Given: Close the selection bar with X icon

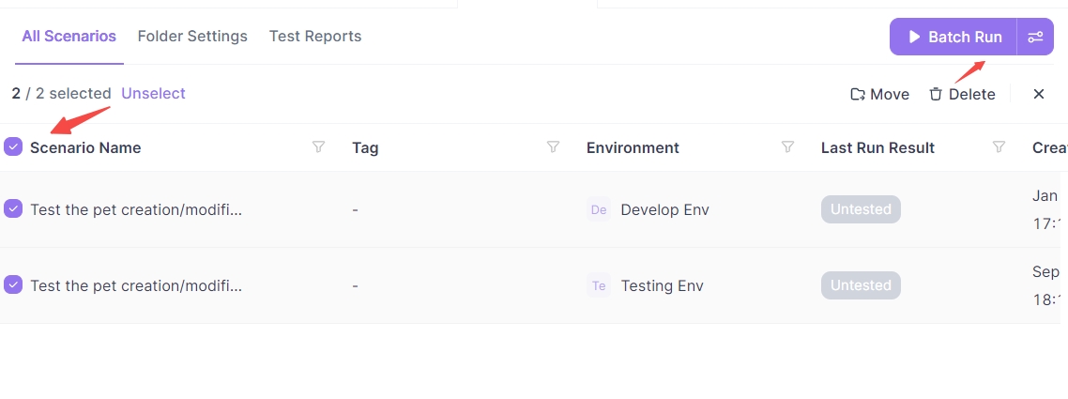Looking at the screenshot, I should coord(1039,94).
